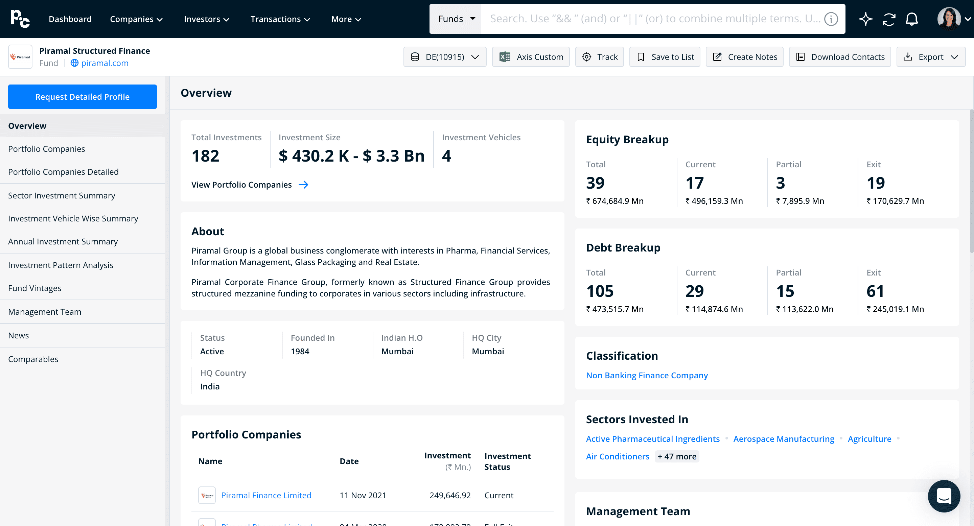Image resolution: width=974 pixels, height=526 pixels.
Task: Click the Download Contacts button
Action: (x=840, y=57)
